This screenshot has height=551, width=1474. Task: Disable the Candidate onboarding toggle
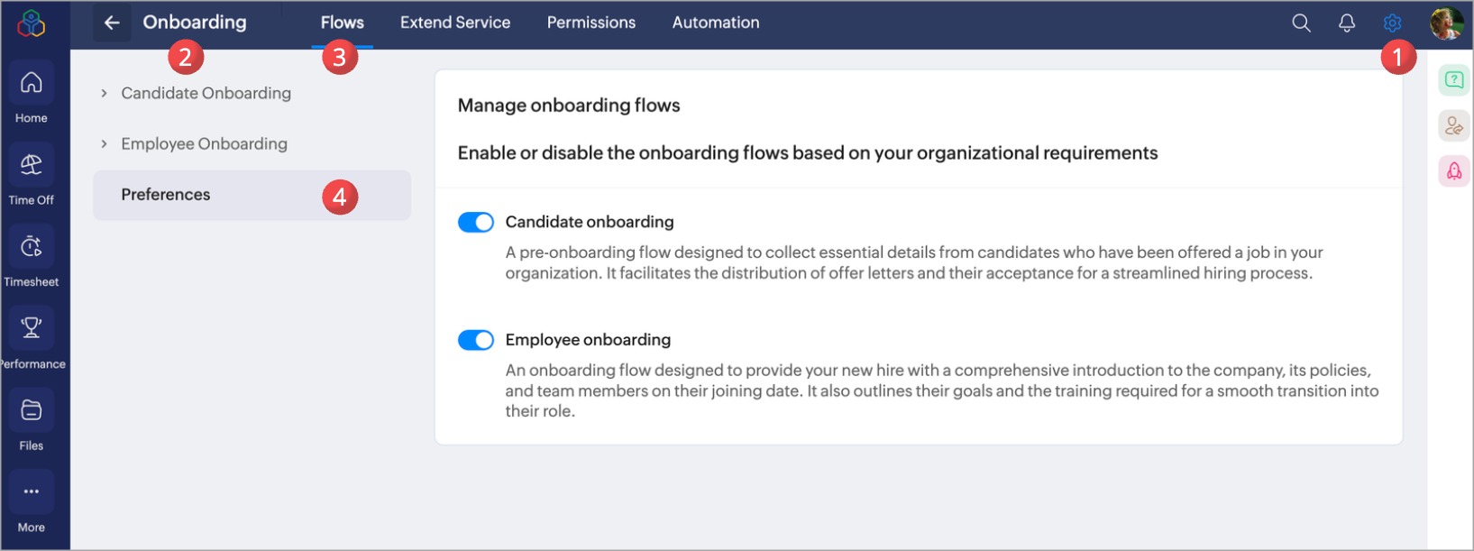[x=476, y=222]
